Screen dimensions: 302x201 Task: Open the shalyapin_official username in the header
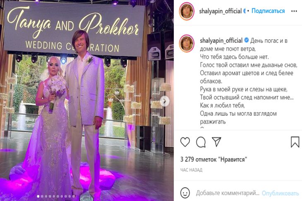(x=221, y=11)
